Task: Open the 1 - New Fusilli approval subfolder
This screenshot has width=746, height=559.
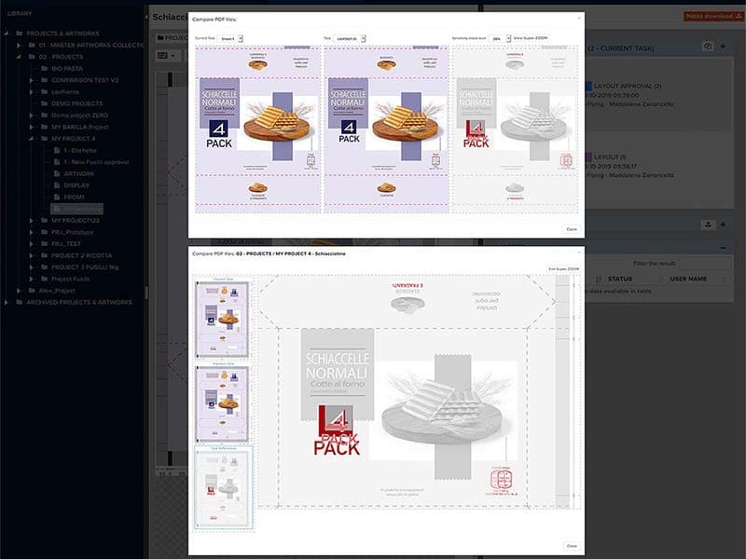Action: coord(96,162)
